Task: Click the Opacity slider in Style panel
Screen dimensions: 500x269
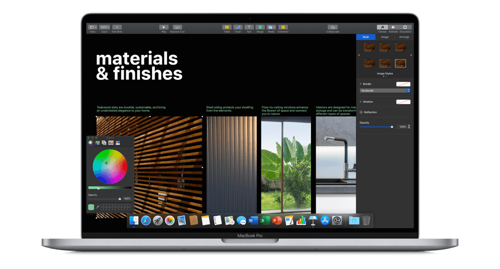Action: click(376, 127)
